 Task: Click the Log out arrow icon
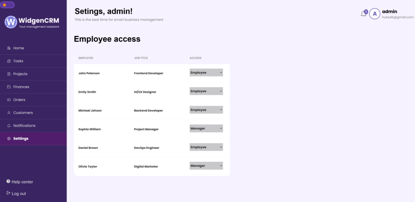point(8,193)
